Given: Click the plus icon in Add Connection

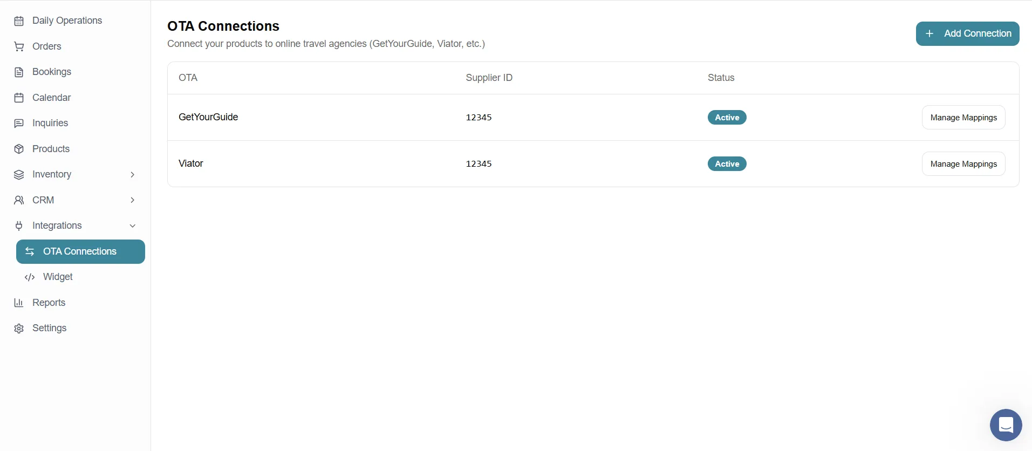Looking at the screenshot, I should coord(930,33).
